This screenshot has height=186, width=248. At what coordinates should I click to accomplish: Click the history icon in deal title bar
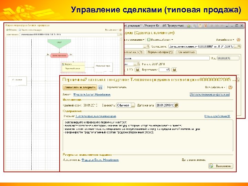[x=194, y=26]
